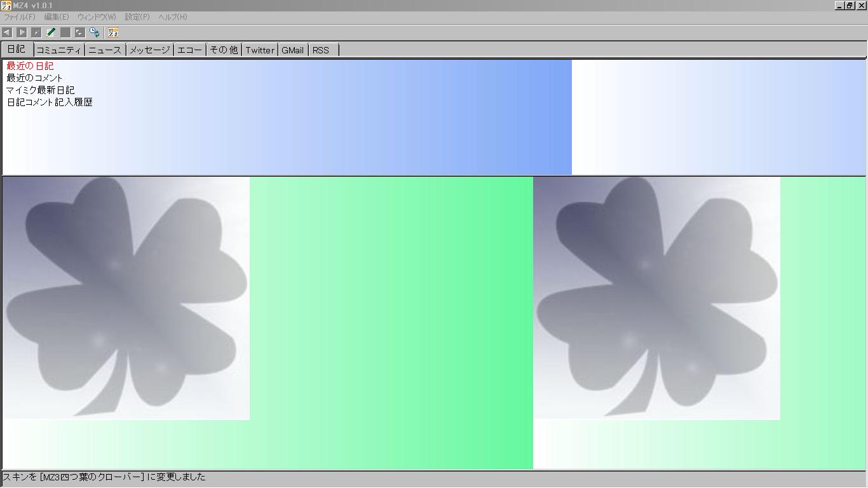This screenshot has width=868, height=488.
Task: Switch to the ニュース tab
Action: coord(105,50)
